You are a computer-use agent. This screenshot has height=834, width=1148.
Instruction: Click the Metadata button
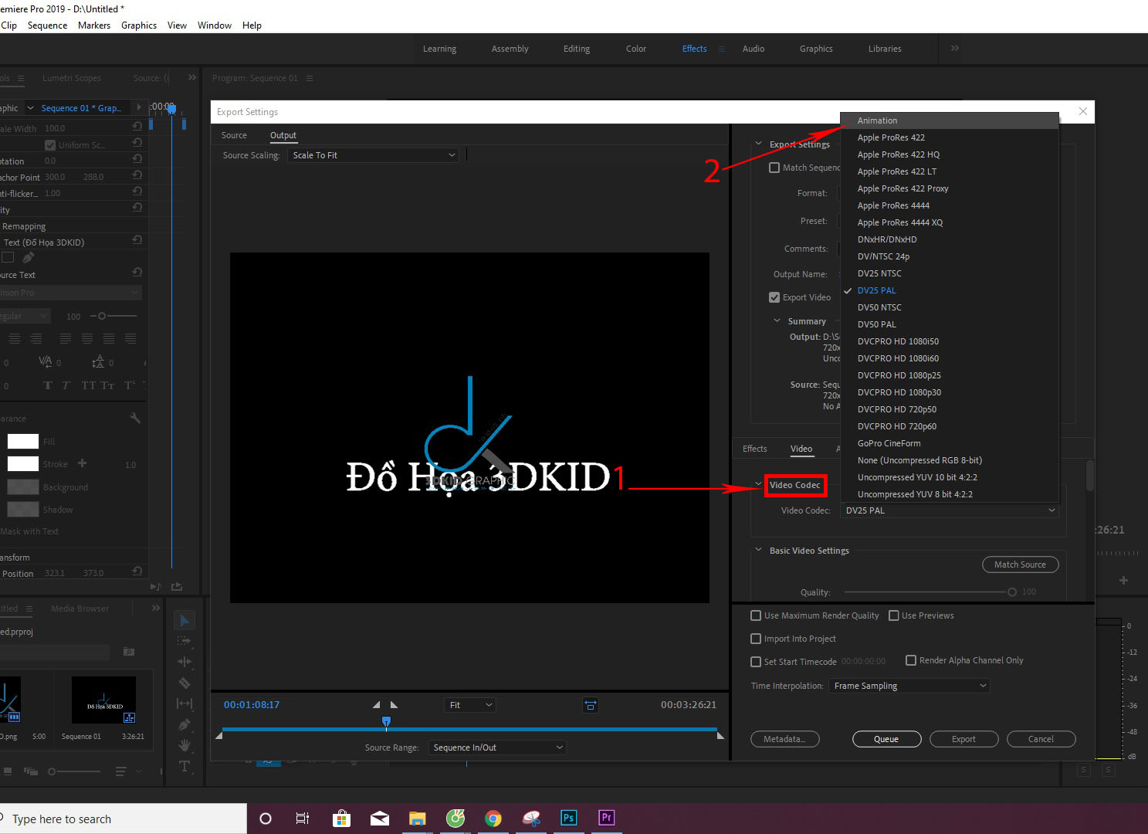tap(784, 739)
